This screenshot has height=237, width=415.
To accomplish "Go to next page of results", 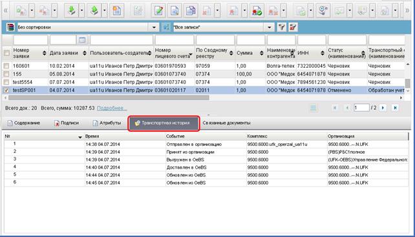I will (x=383, y=108).
